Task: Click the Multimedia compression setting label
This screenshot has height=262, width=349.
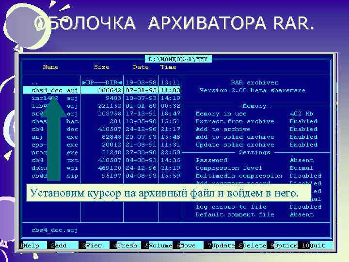Action: (x=239, y=176)
